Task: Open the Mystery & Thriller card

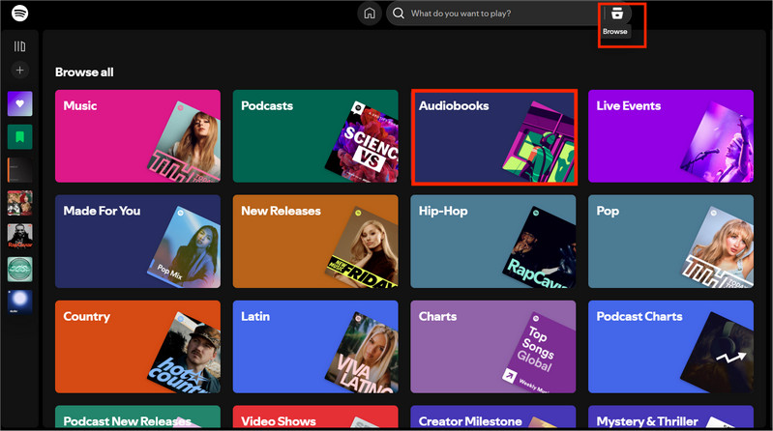Action: click(x=670, y=417)
